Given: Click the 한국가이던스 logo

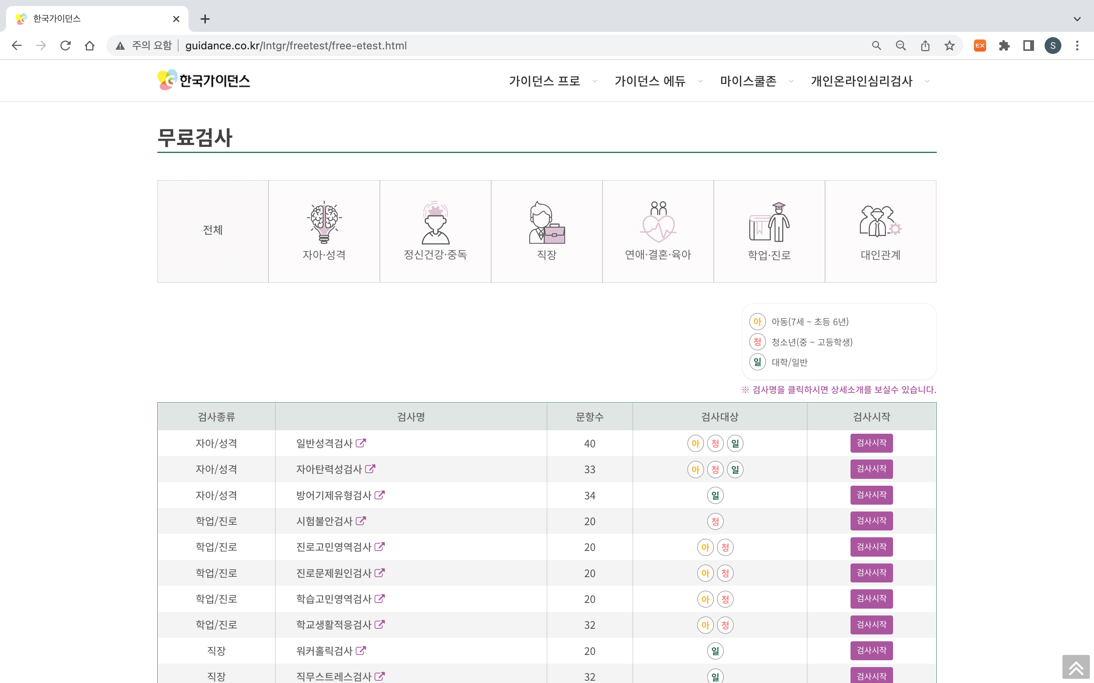Looking at the screenshot, I should [204, 80].
